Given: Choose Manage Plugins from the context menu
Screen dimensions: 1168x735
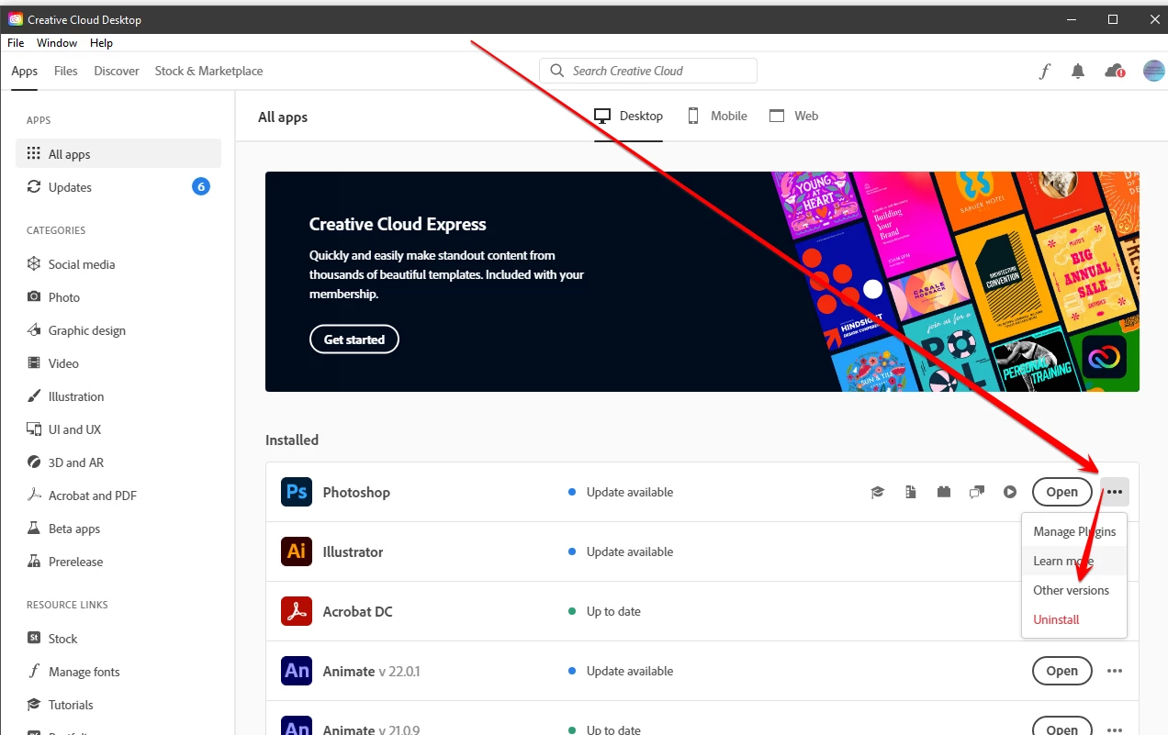Looking at the screenshot, I should pyautogui.click(x=1074, y=531).
